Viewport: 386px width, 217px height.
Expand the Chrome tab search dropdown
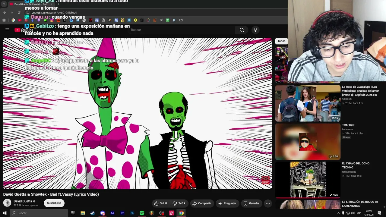click(4, 4)
